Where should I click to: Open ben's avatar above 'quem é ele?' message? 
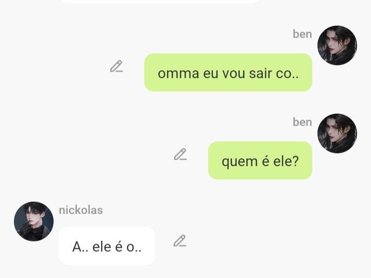[x=337, y=133]
